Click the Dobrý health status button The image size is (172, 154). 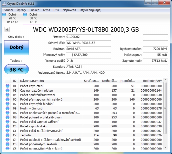click(x=16, y=48)
